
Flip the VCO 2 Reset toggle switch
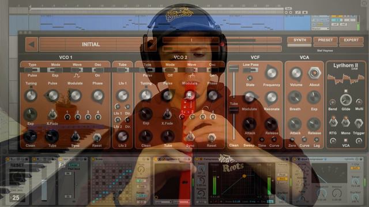pos(212,137)
